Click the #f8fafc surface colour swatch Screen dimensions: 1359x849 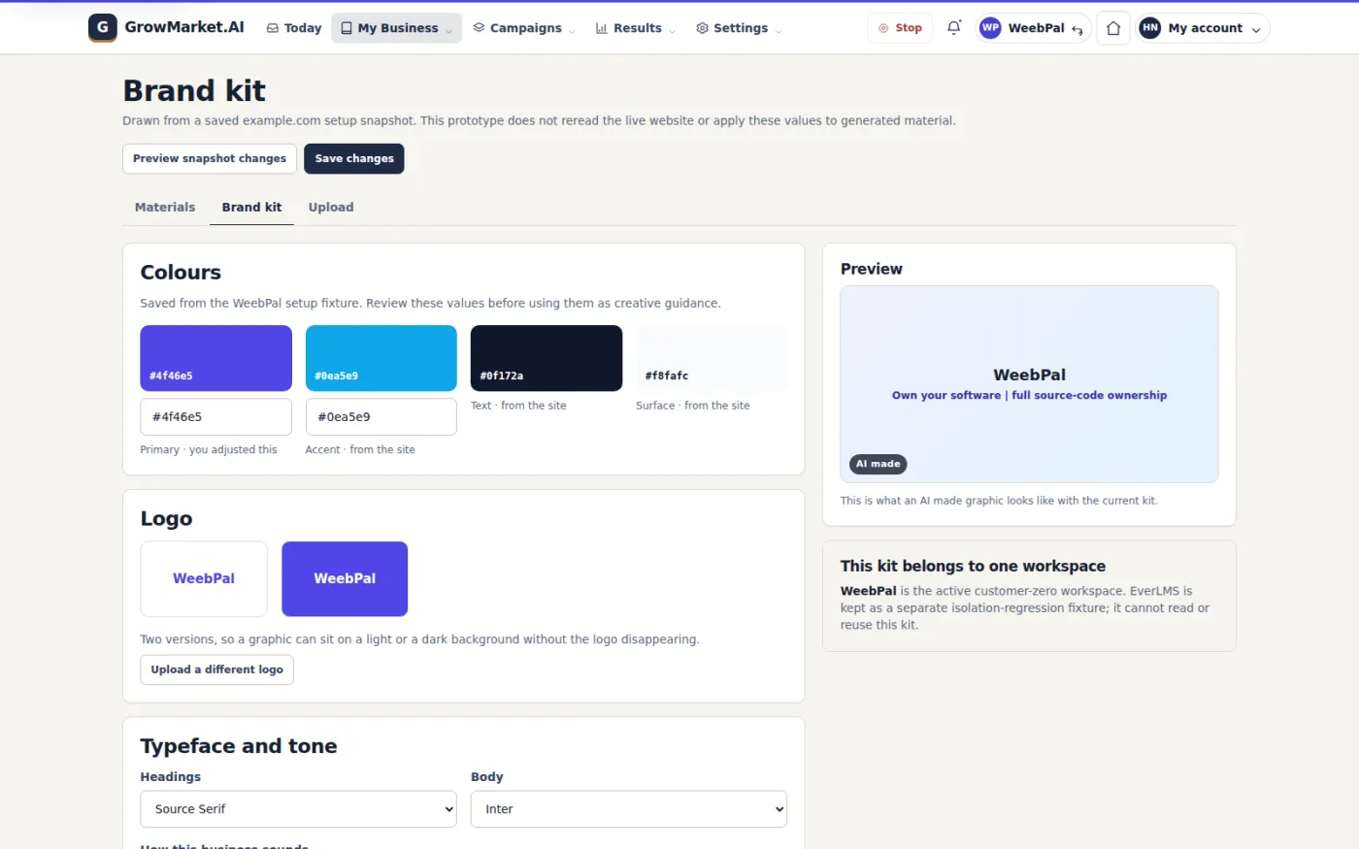click(712, 358)
